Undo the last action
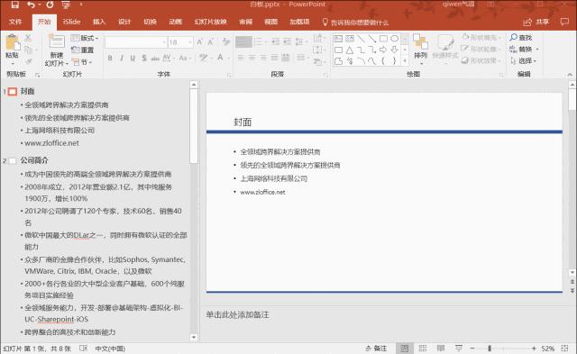577x354 pixels. click(x=31, y=5)
